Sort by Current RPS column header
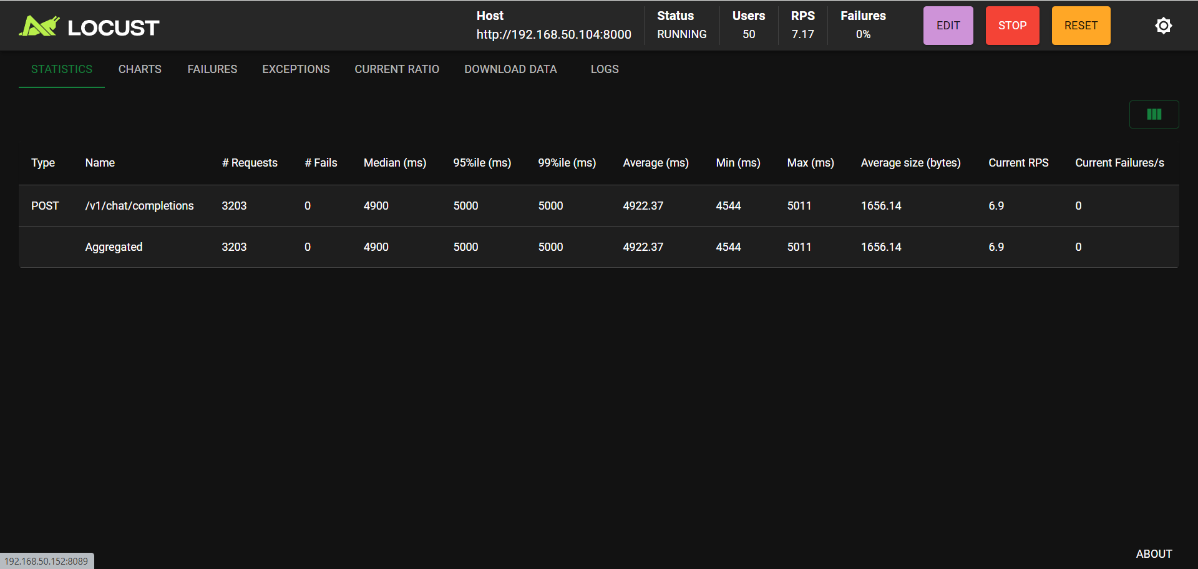The height and width of the screenshot is (569, 1198). pyautogui.click(x=1018, y=163)
